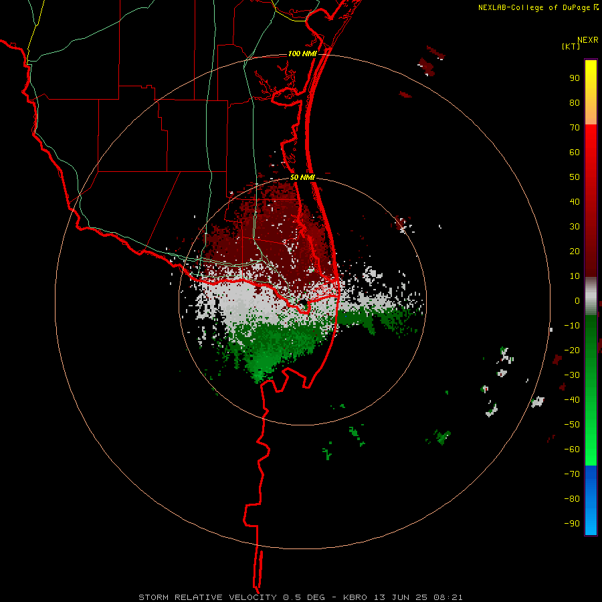Click the '[KT]' units label
602x602 pixels.
coord(571,46)
